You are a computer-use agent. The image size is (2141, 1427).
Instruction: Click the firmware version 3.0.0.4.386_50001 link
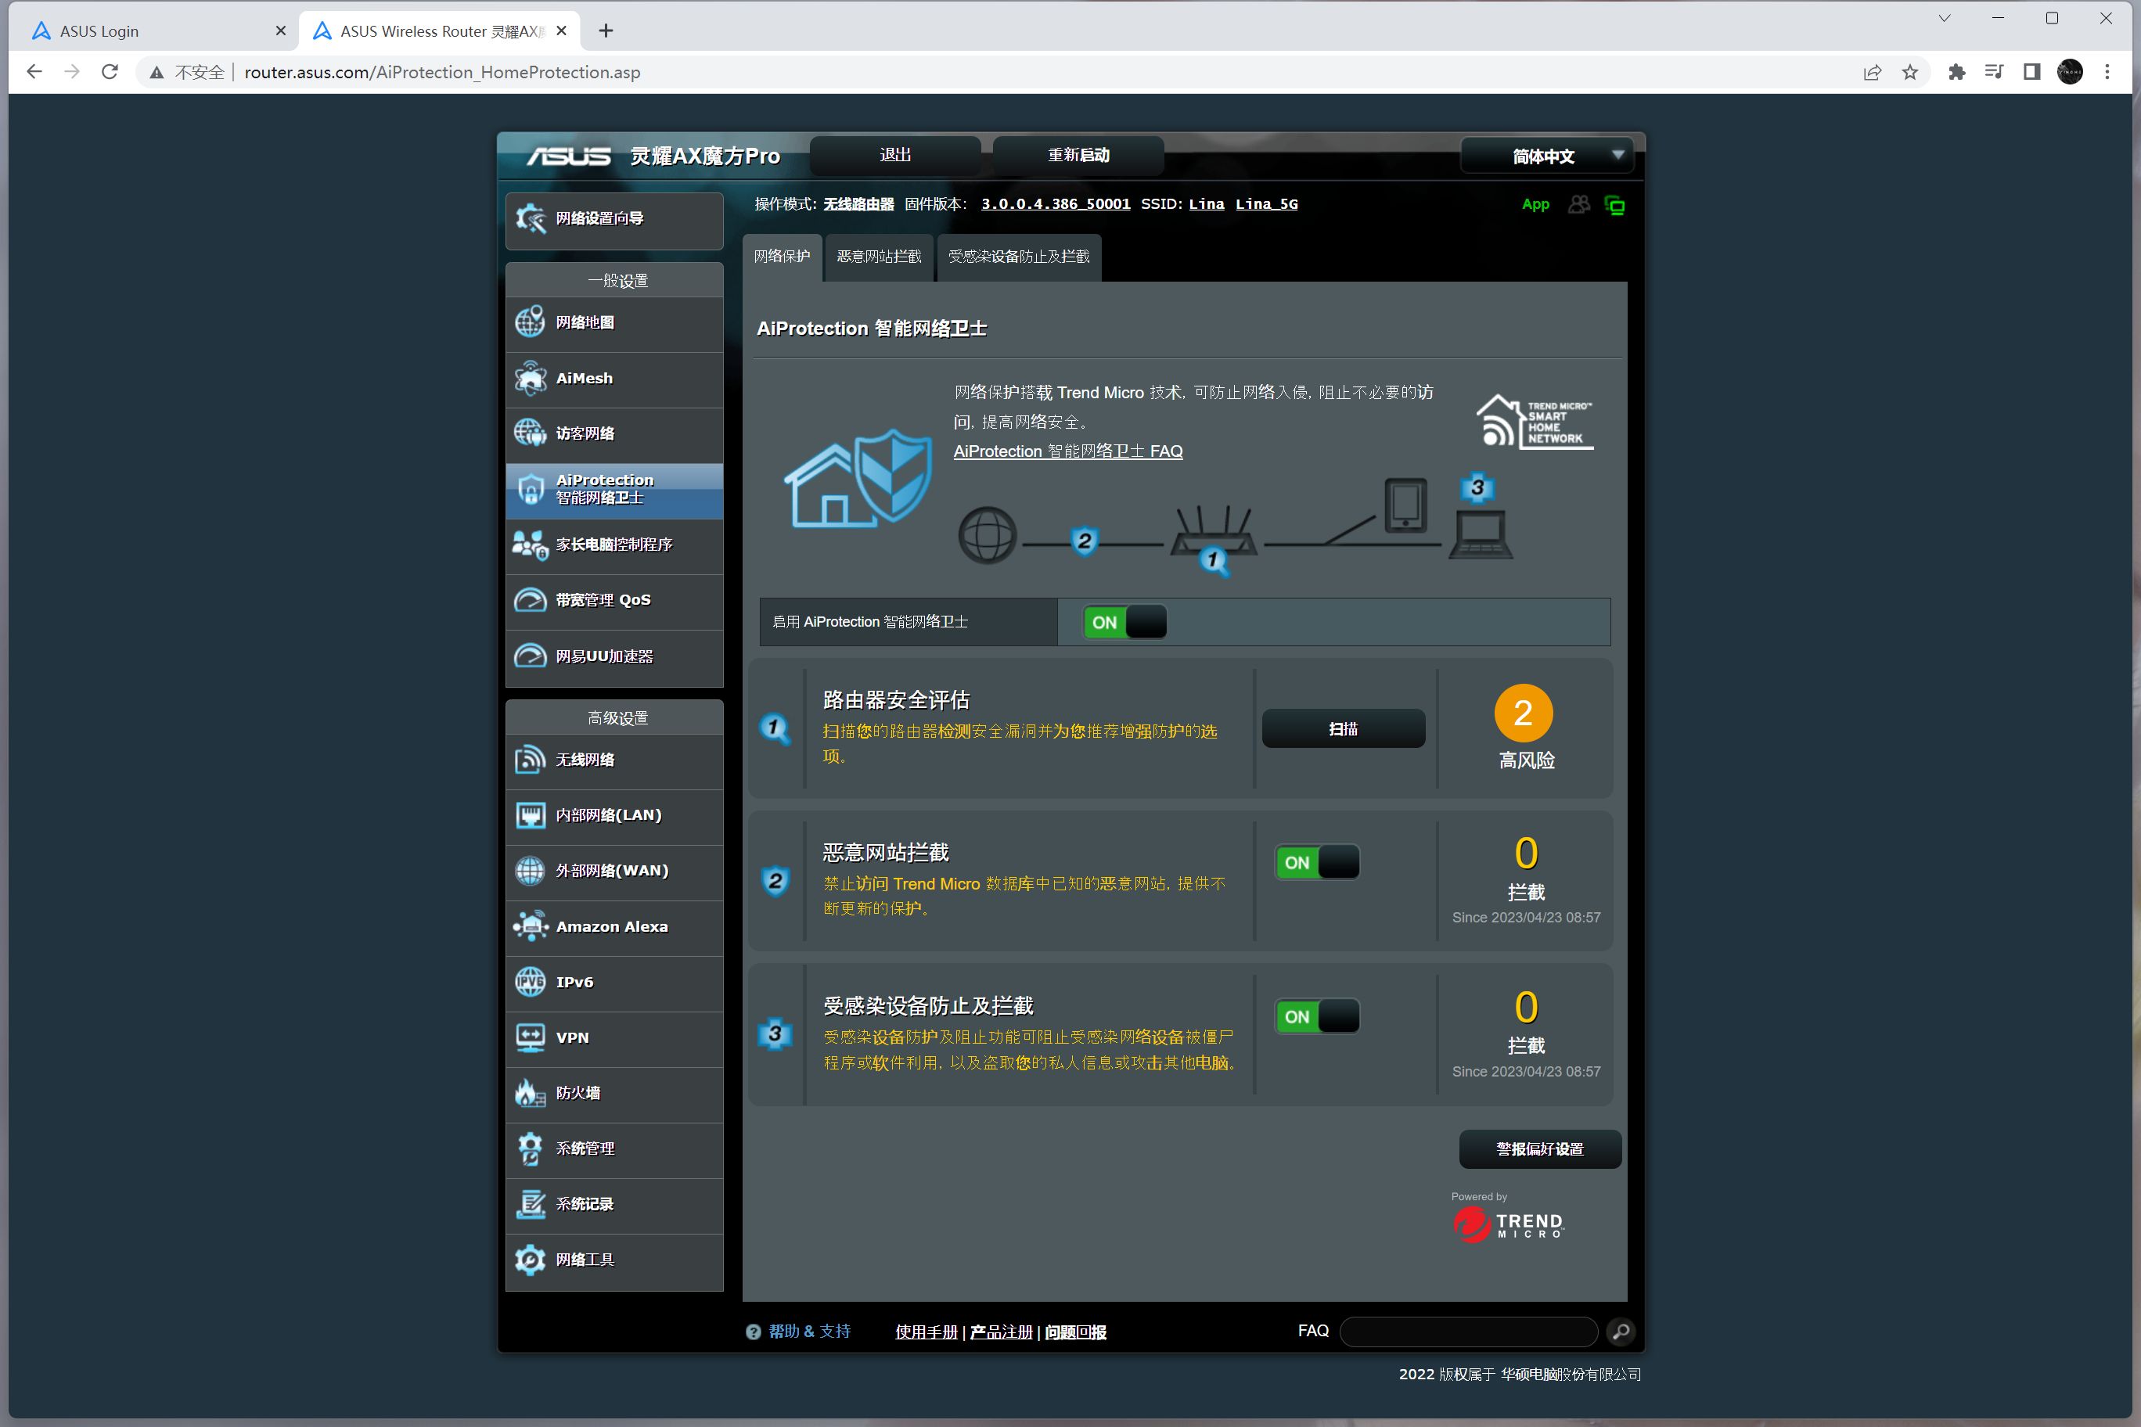coord(1055,204)
